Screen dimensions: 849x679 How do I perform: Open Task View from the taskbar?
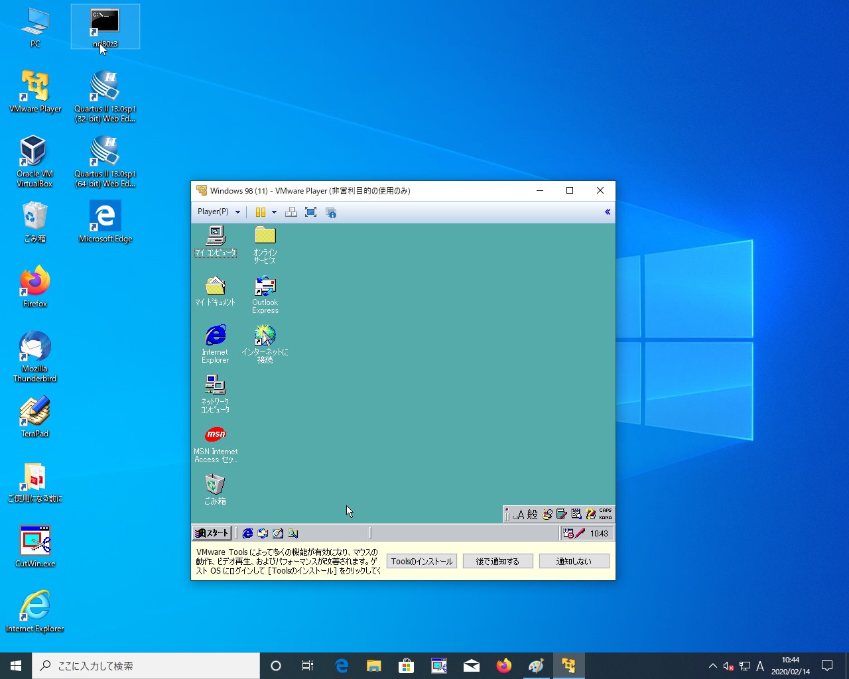tap(308, 666)
